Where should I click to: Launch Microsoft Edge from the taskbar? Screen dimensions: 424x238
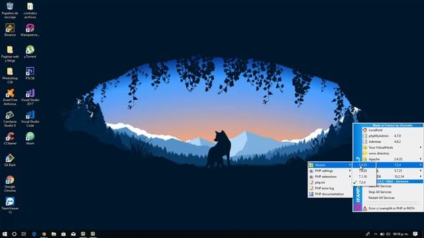(x=34, y=234)
